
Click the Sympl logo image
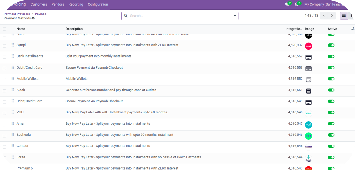coord(308,46)
